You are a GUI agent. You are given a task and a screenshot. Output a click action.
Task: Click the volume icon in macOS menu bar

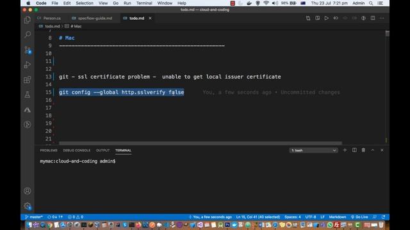coord(275,3)
